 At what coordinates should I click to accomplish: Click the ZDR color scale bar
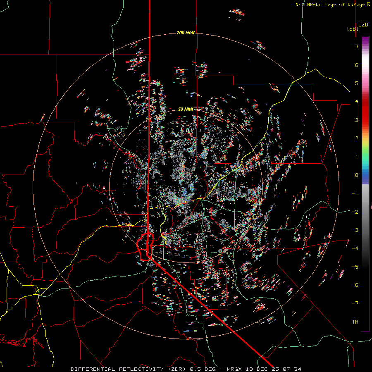pos(365,184)
